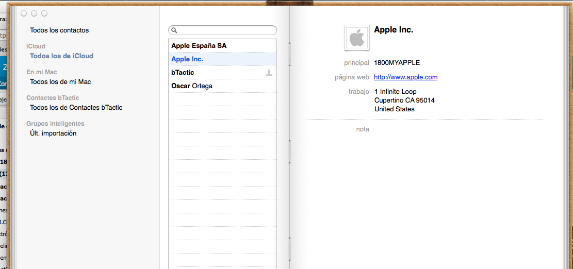Viewport: 573px width, 269px height.
Task: Open the http://www.apple.com link
Action: click(x=405, y=77)
